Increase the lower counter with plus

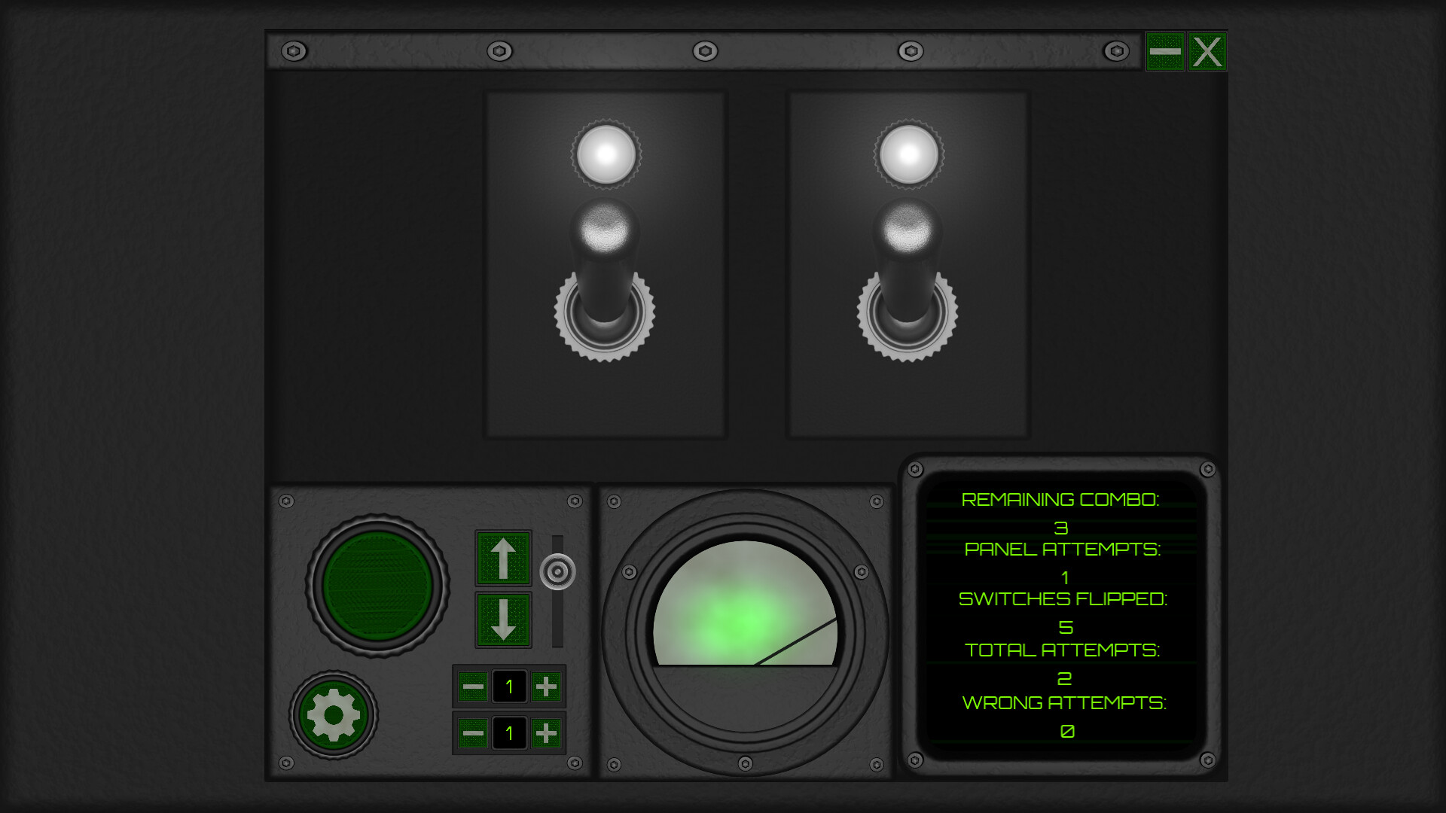(546, 732)
